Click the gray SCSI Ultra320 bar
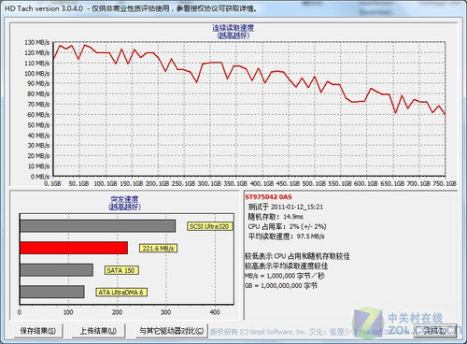The width and height of the screenshot is (467, 344). (98, 226)
